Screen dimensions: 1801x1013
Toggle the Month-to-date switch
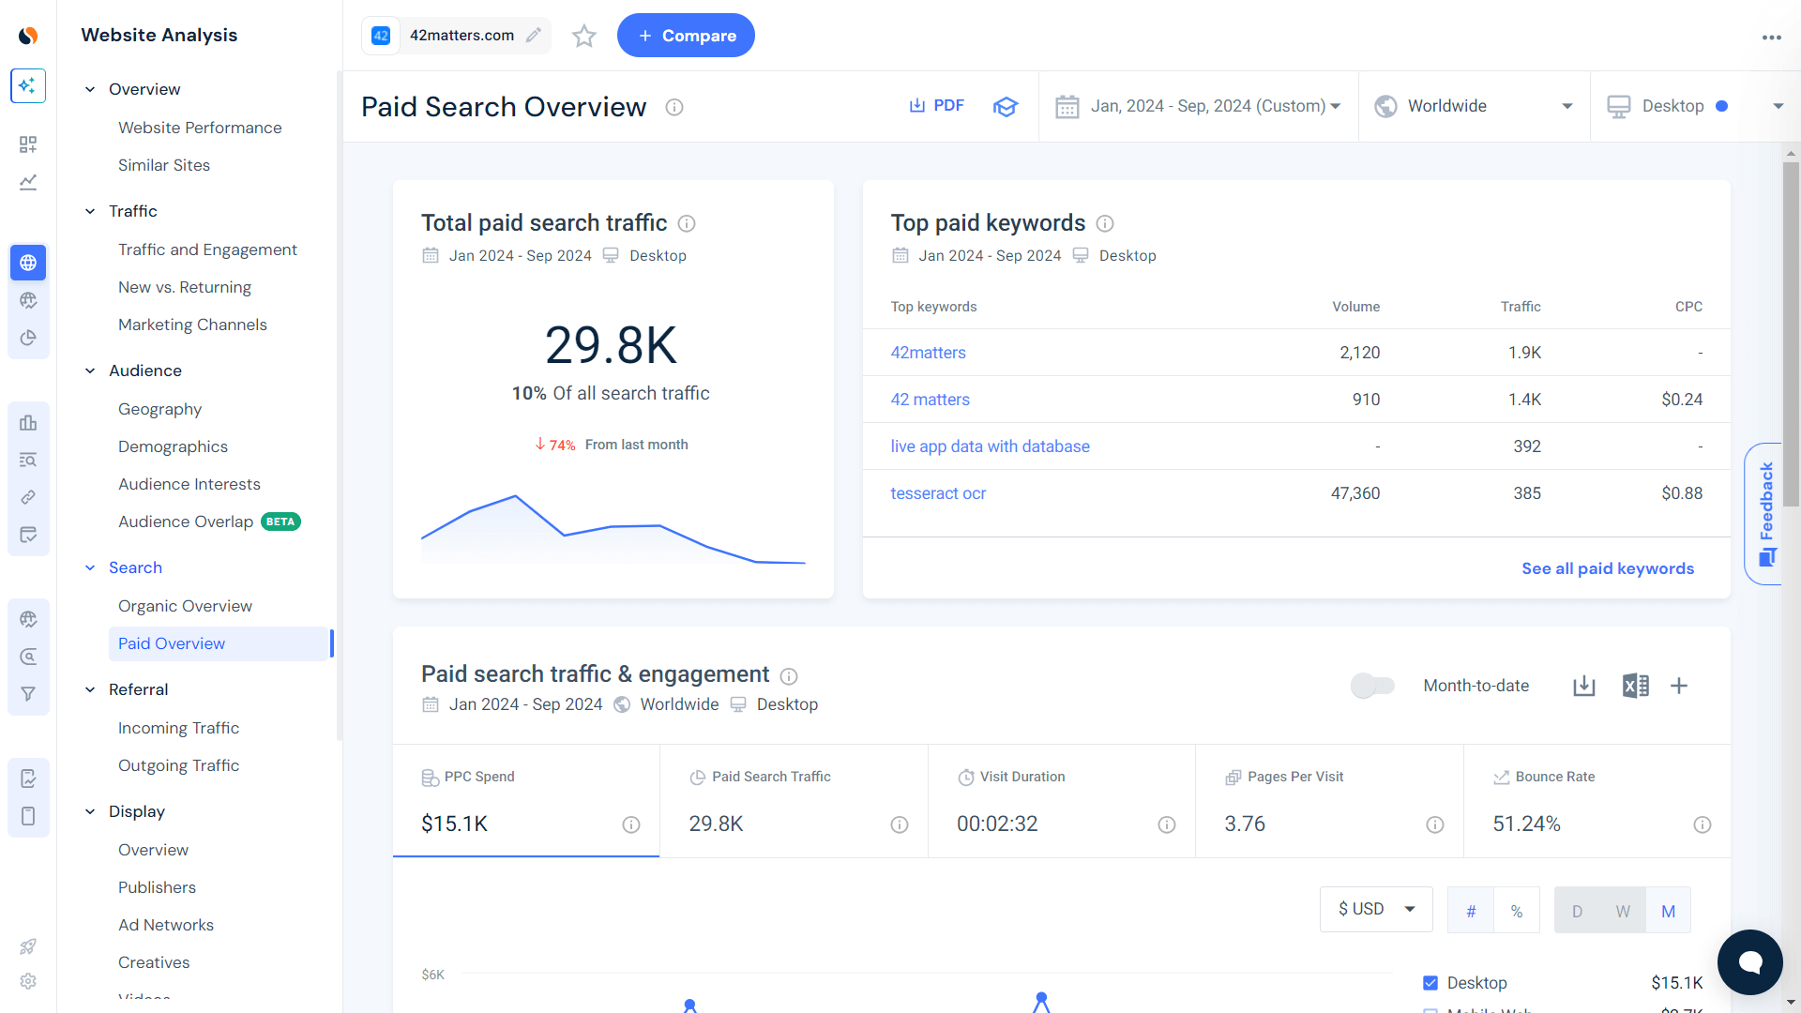pos(1372,686)
